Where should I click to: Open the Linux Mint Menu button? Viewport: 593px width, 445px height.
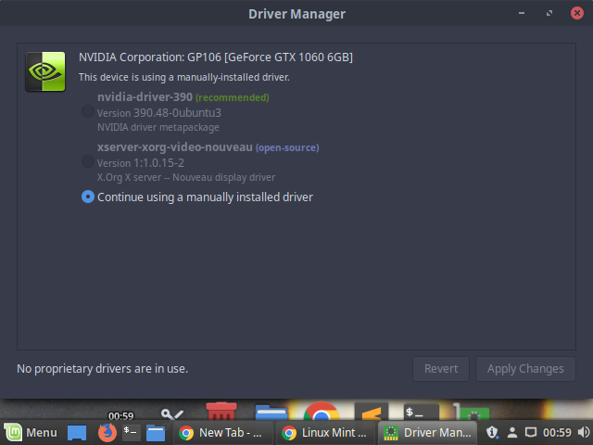click(31, 432)
